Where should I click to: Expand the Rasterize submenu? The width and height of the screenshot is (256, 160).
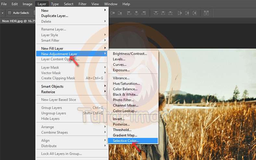pyautogui.click(x=71, y=92)
